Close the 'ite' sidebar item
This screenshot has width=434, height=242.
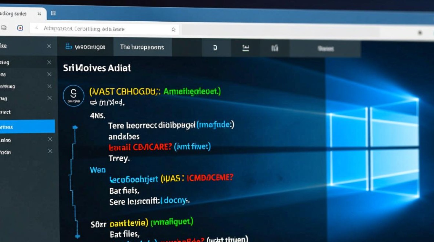point(49,46)
